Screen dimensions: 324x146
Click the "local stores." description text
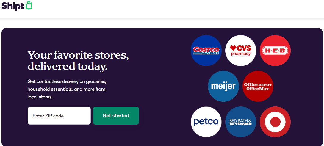[40, 97]
